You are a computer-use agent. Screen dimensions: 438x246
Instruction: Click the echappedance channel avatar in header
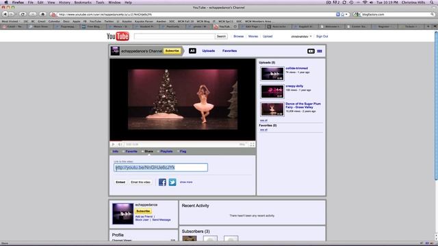pos(115,51)
